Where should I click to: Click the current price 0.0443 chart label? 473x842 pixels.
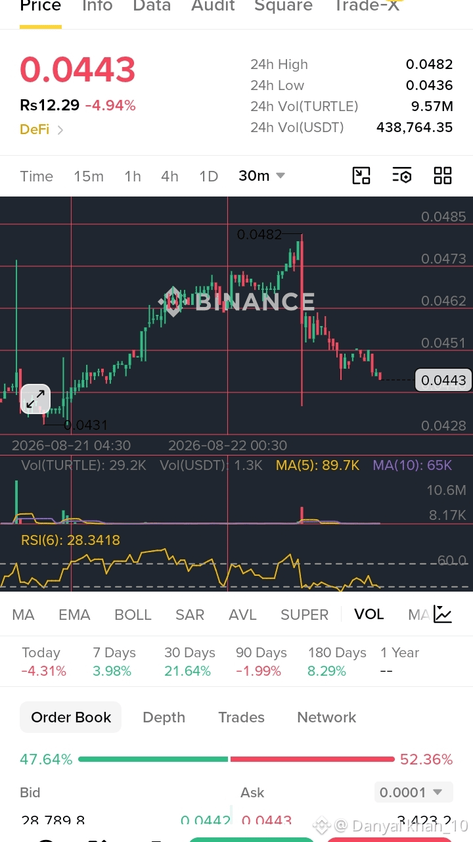(x=443, y=380)
